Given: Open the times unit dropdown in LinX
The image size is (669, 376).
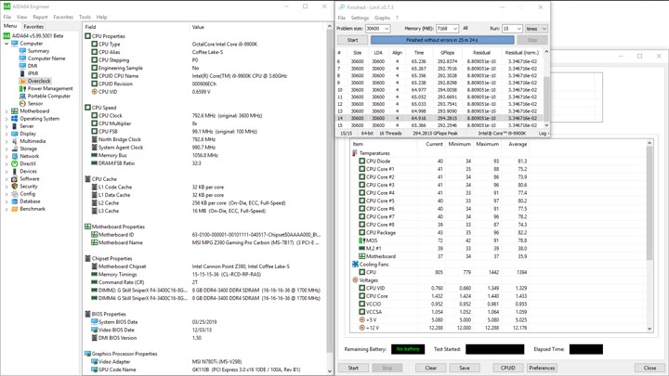Looking at the screenshot, I should (x=536, y=29).
